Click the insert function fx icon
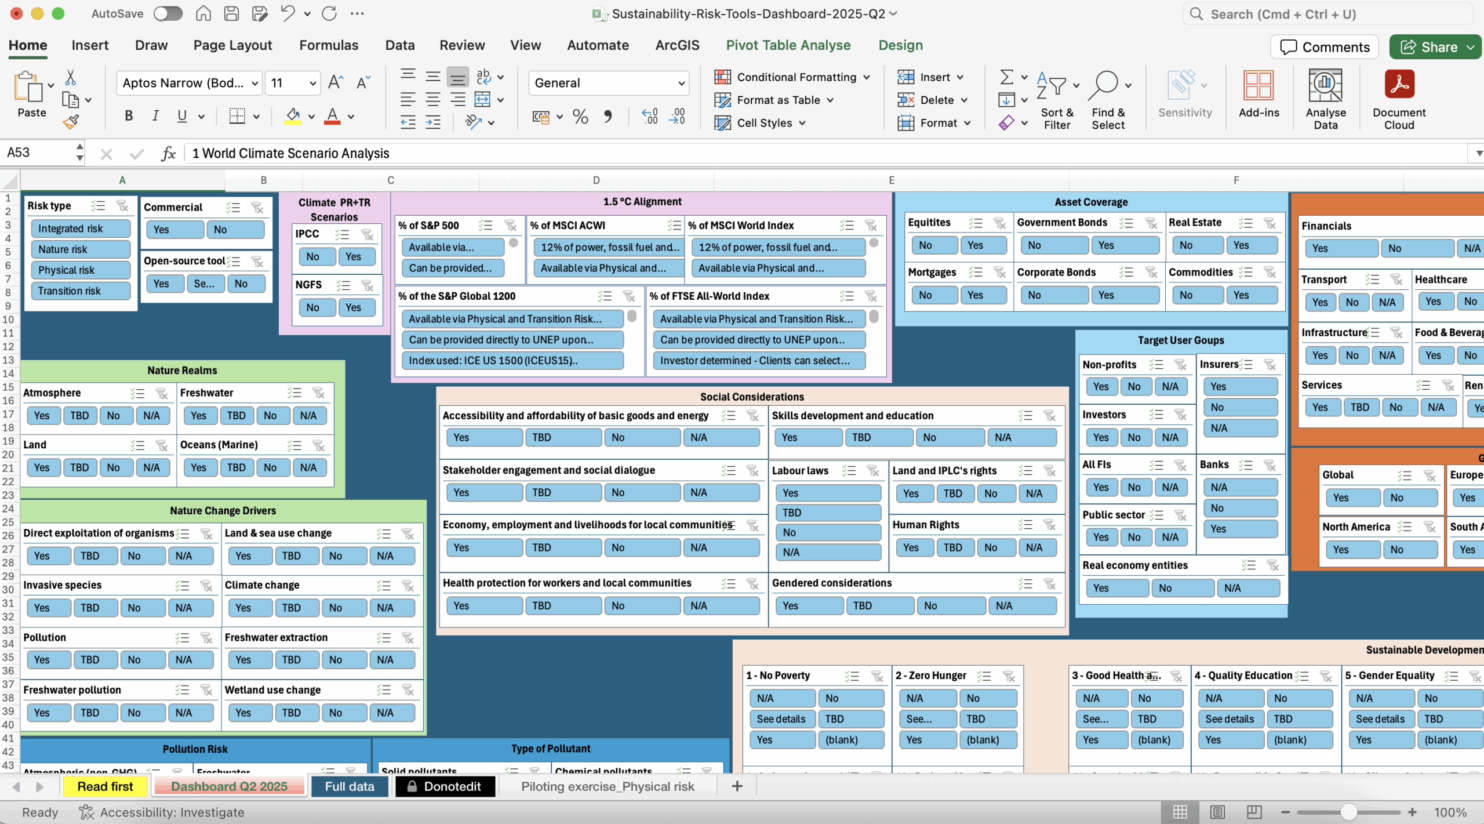 168,154
